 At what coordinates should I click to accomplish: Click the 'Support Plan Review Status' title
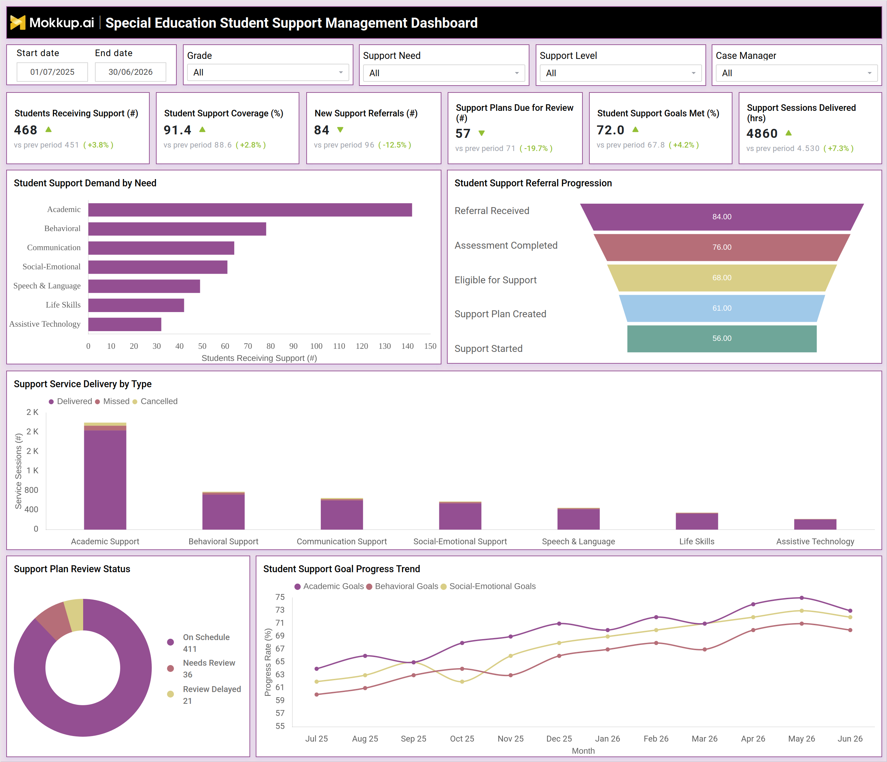(72, 569)
